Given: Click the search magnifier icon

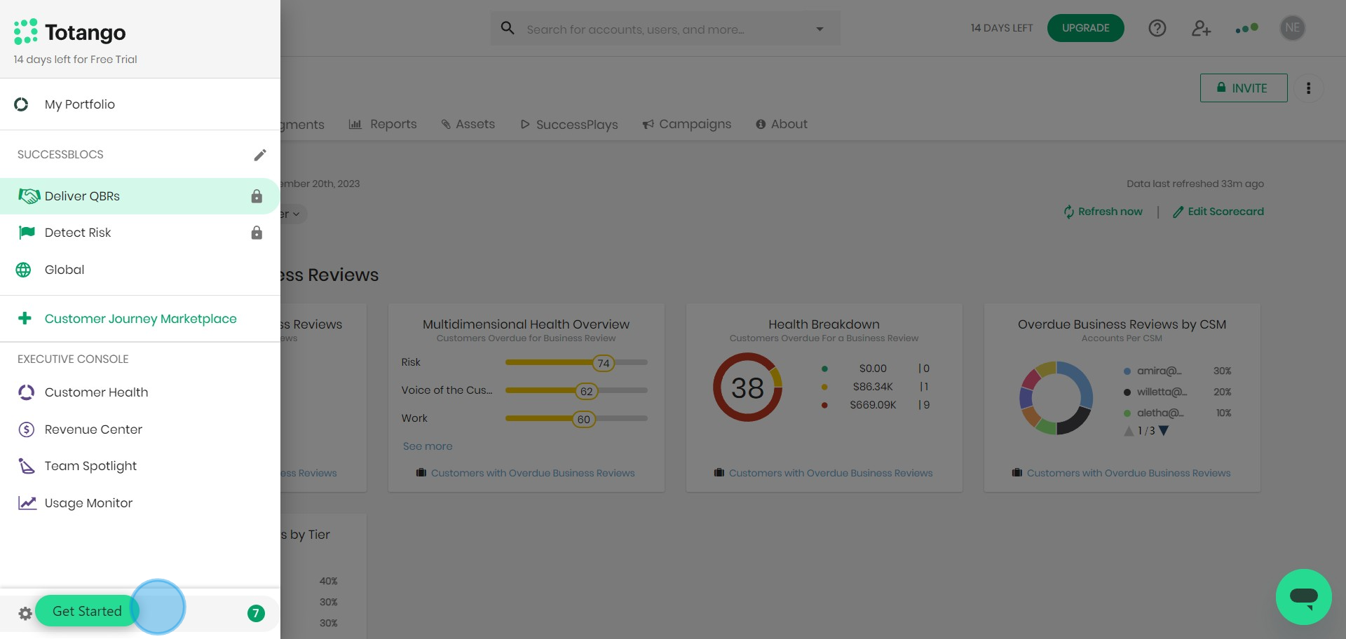Looking at the screenshot, I should pos(508,28).
